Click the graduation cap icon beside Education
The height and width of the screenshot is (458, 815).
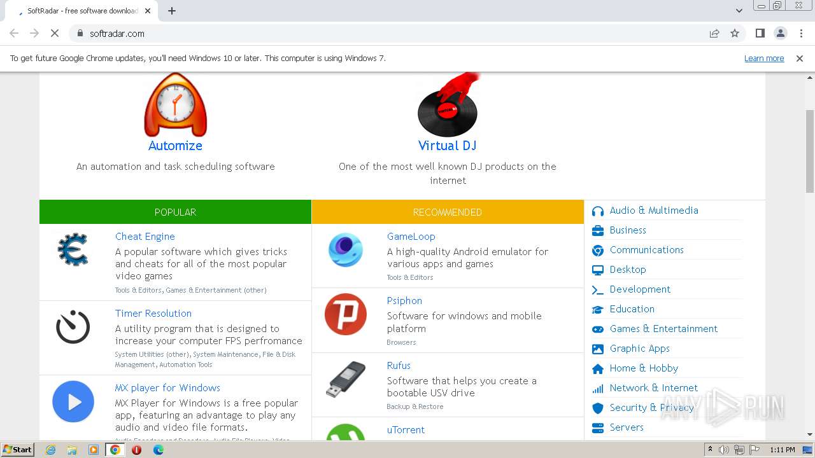tap(598, 310)
